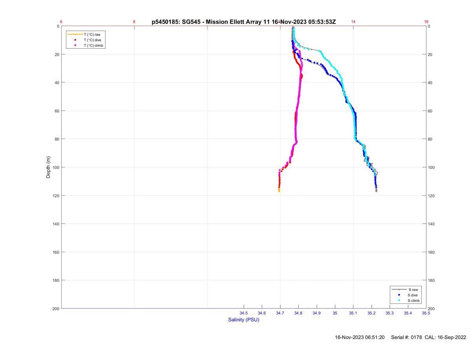Click the red temperature tick label 6
471x347 pixels.
point(61,22)
